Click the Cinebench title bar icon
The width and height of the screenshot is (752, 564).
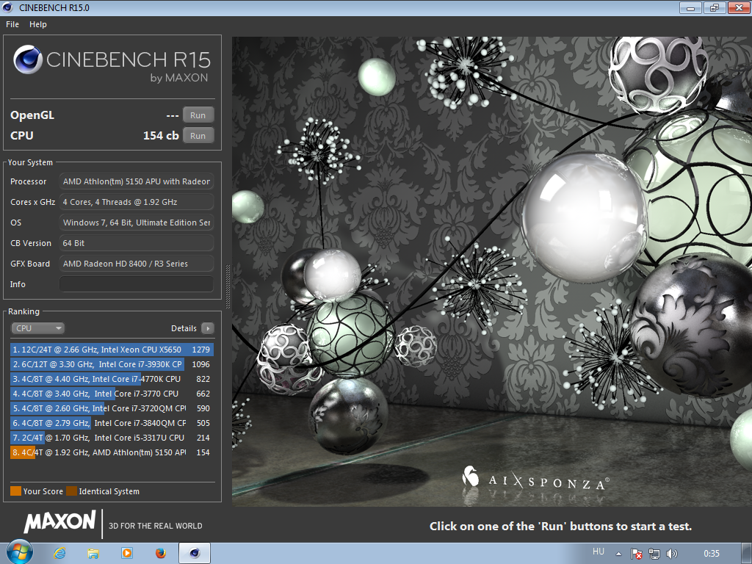pyautogui.click(x=7, y=7)
